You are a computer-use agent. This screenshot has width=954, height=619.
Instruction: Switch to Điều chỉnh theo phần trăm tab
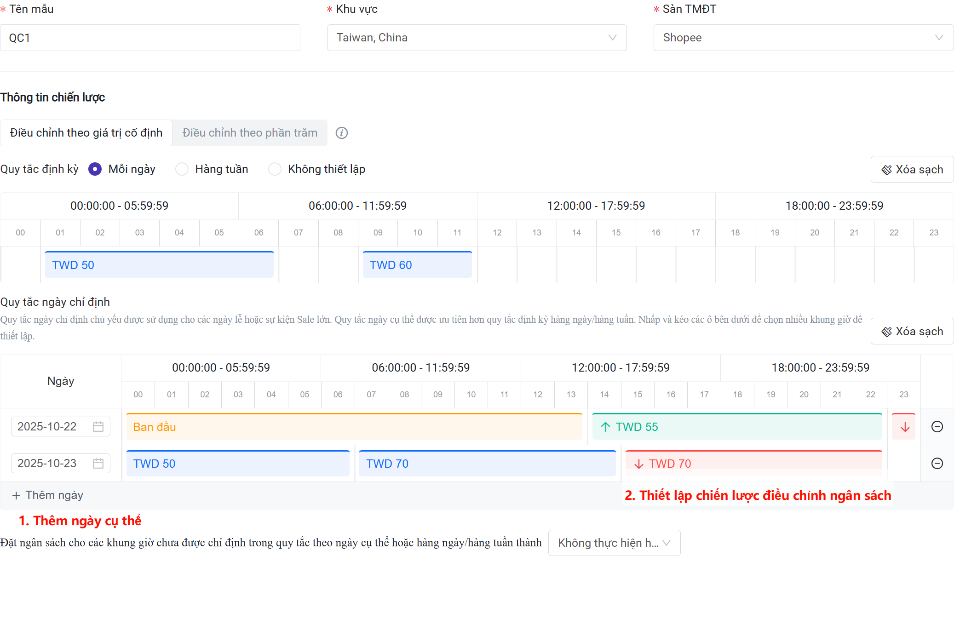(x=250, y=133)
